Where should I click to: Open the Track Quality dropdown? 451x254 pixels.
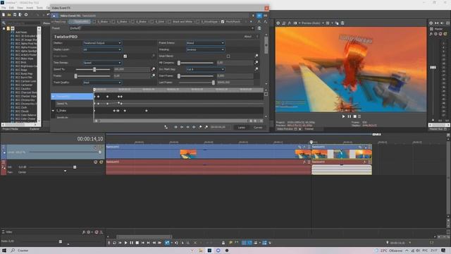tap(102, 83)
